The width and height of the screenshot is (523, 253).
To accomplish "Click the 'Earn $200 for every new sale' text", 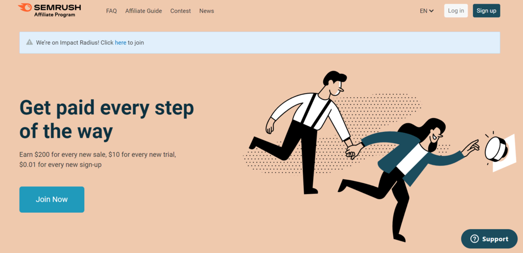I will tap(63, 155).
